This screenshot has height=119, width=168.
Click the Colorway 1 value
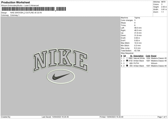click(x=15, y=15)
